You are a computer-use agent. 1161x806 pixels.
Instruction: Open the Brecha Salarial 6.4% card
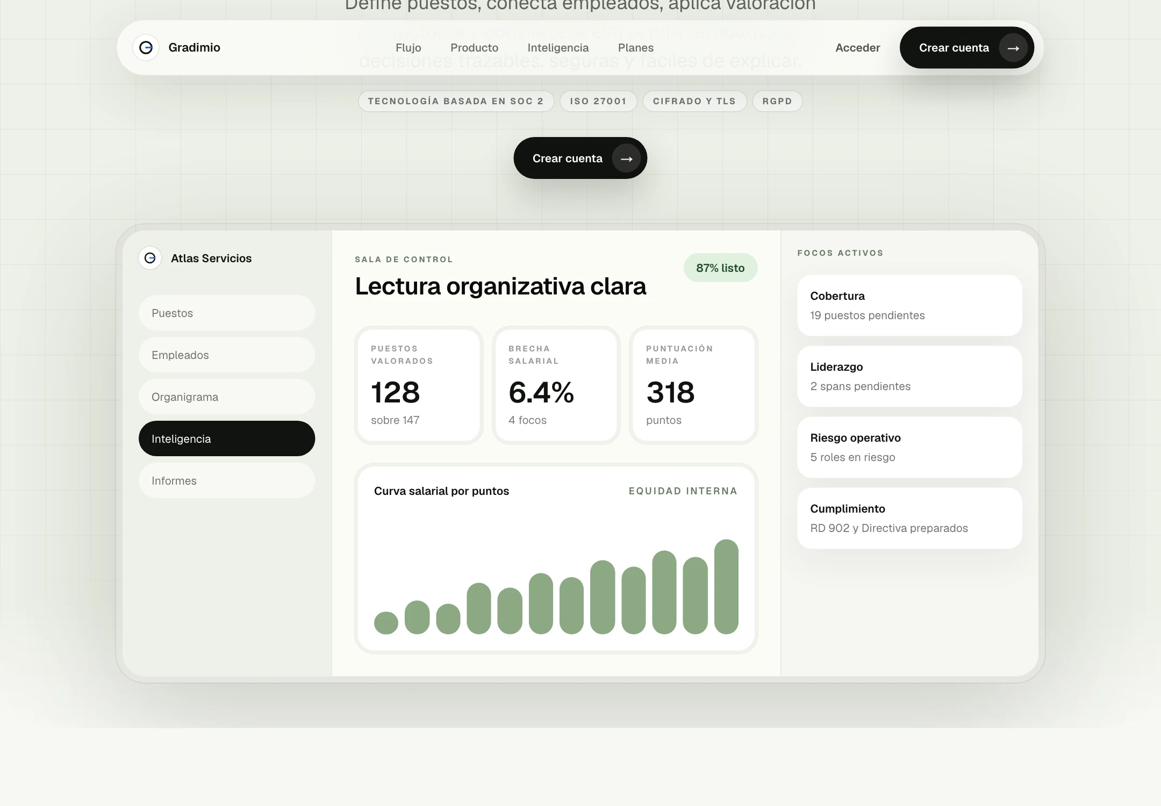pyautogui.click(x=556, y=385)
